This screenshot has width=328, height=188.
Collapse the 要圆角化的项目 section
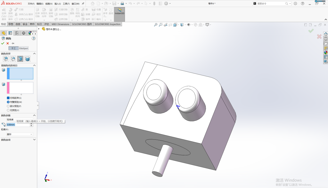pos(34,65)
